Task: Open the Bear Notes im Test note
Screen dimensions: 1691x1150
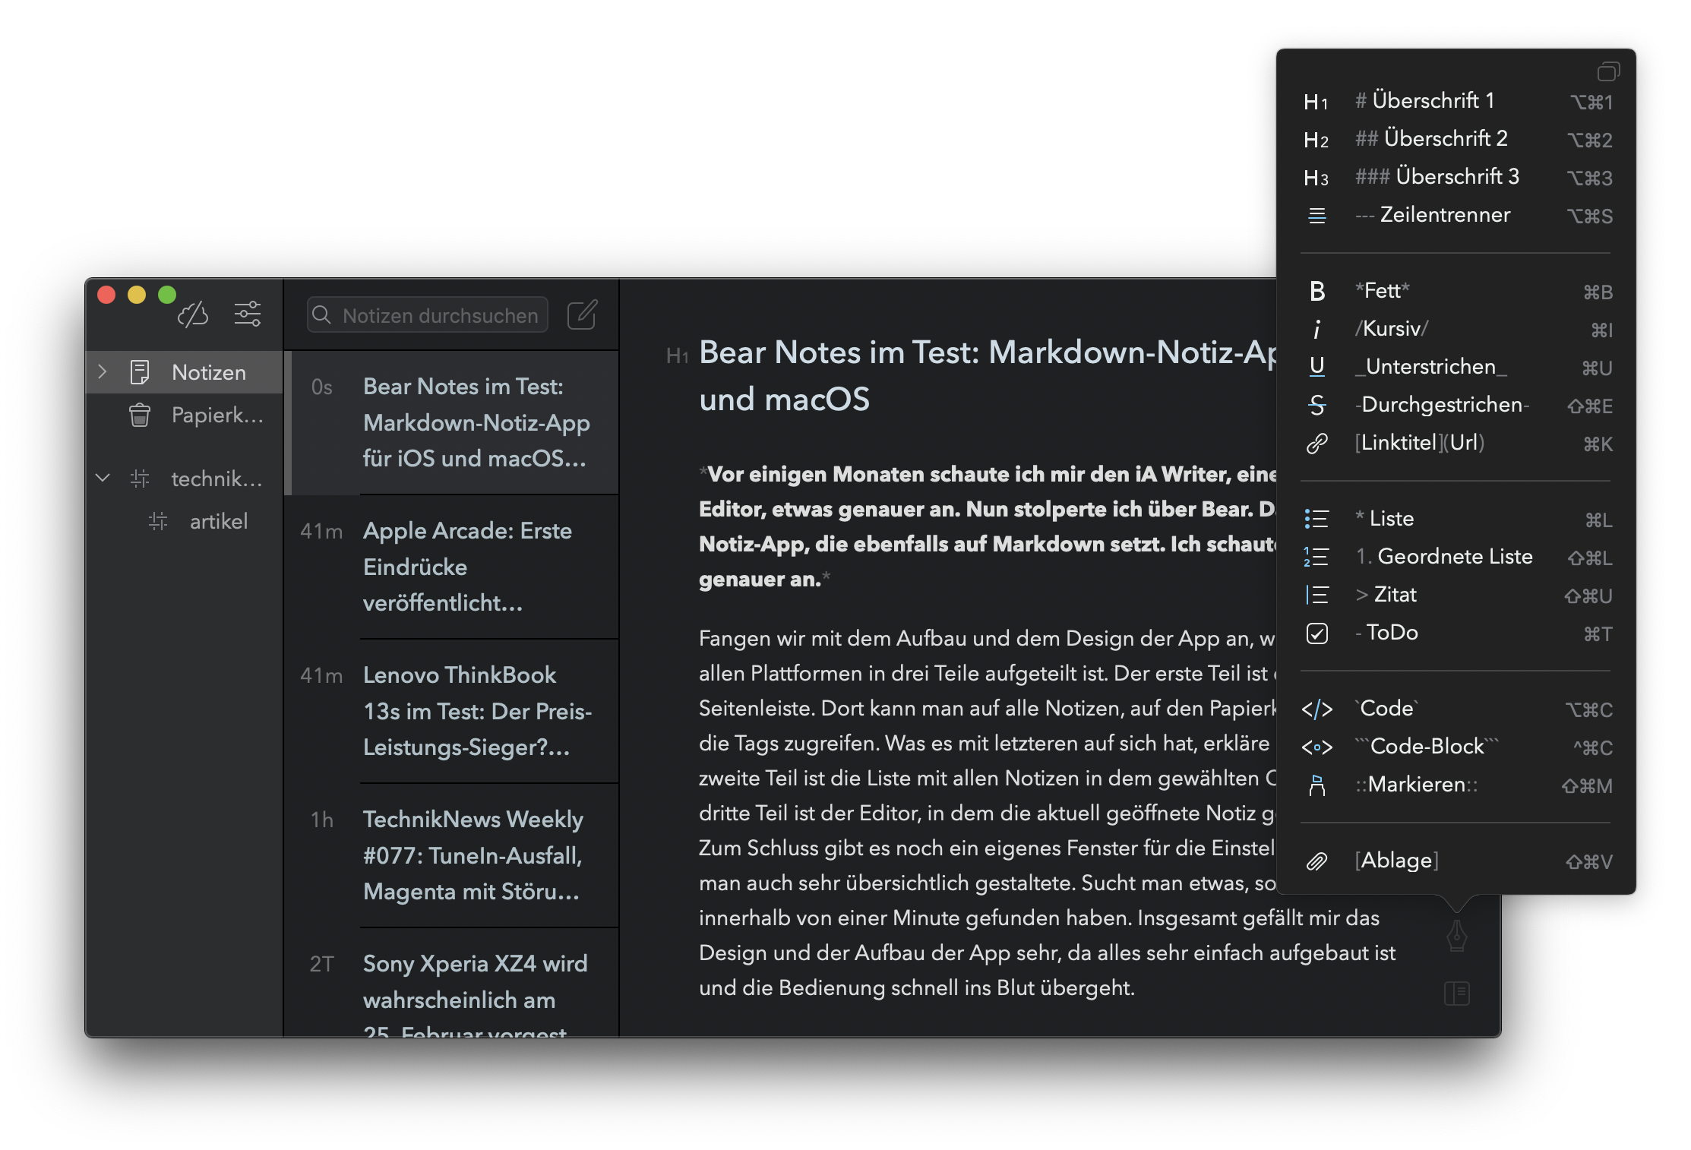Action: click(x=452, y=422)
